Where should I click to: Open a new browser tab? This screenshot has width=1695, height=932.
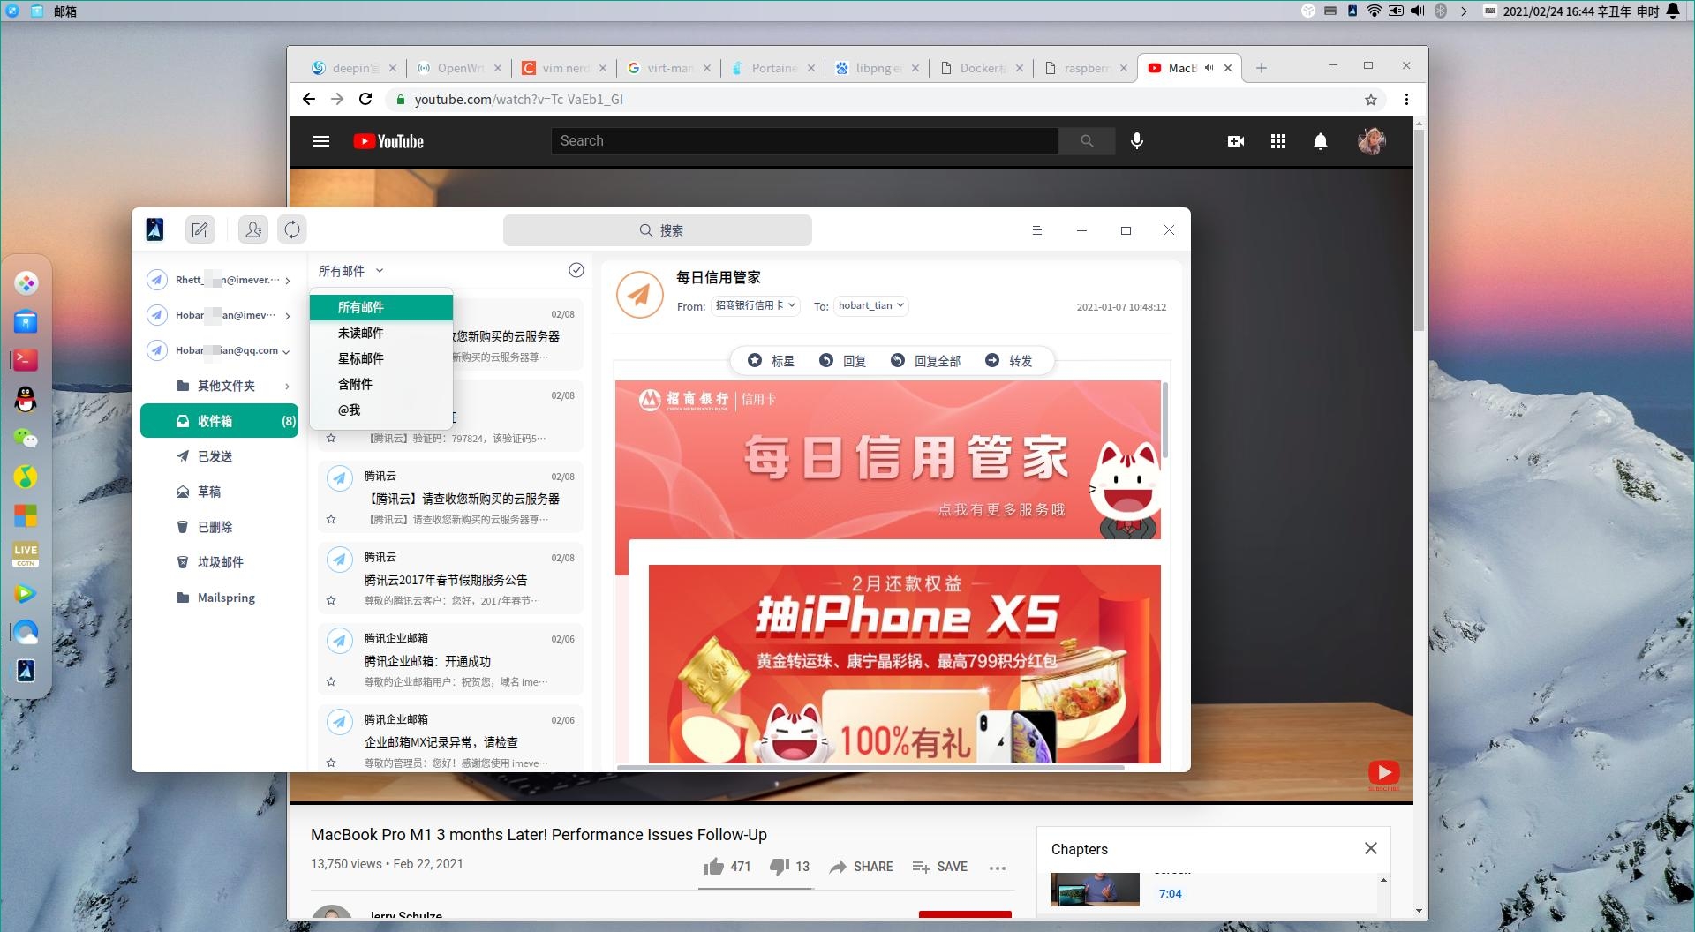pos(1262,68)
